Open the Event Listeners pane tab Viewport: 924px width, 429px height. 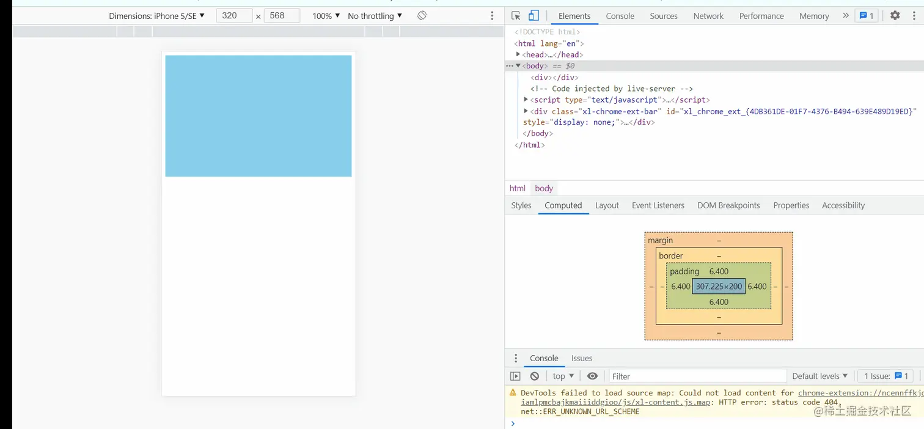tap(658, 205)
